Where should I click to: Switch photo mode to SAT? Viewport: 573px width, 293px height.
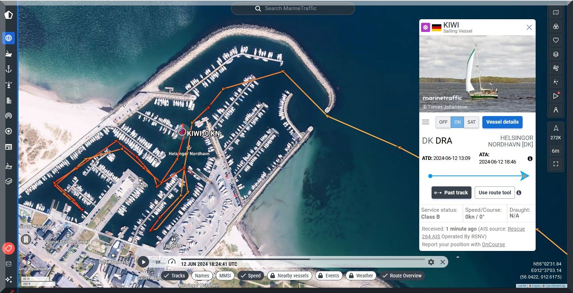click(471, 122)
